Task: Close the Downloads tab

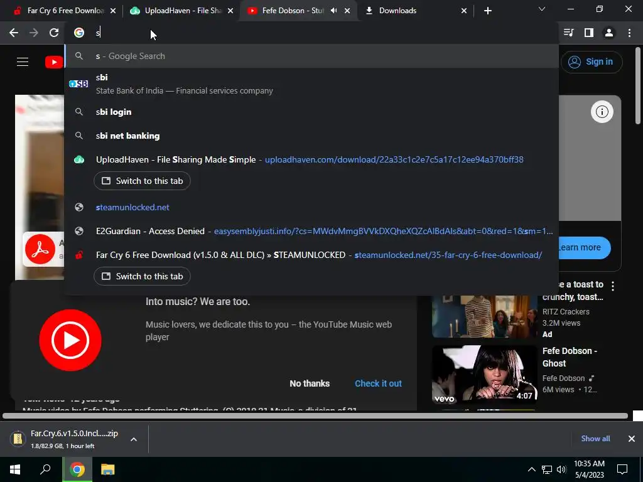Action: (464, 11)
